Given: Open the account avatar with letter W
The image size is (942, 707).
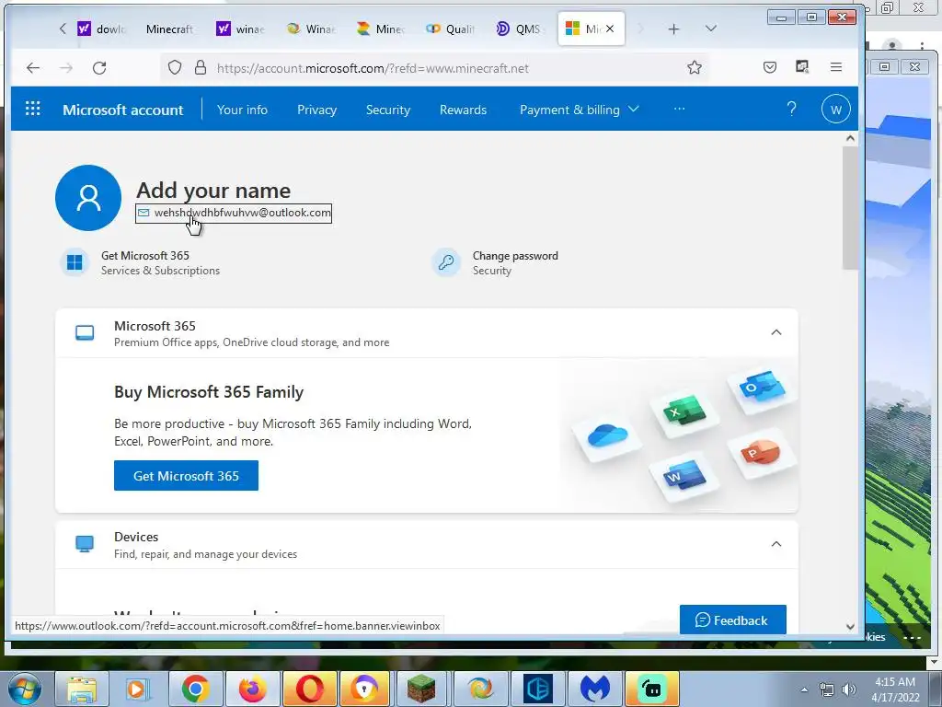Looking at the screenshot, I should (x=835, y=110).
